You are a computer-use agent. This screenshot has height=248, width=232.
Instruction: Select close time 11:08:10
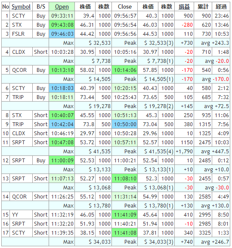tap(125, 178)
